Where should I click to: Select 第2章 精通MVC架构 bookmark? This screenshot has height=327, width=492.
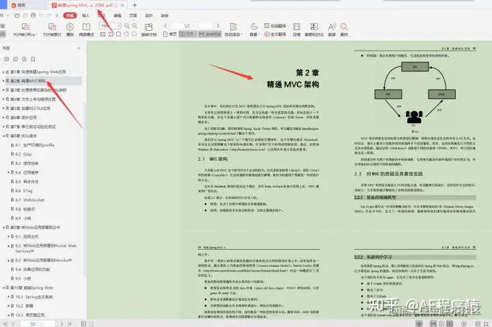click(x=28, y=81)
